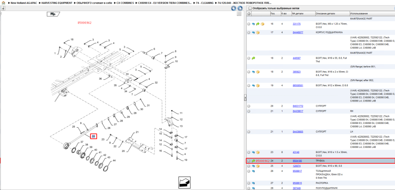Open CX6090 E4 - EU VERSION breadcrumb
Screen dimensions: 395x190
click(165, 3)
